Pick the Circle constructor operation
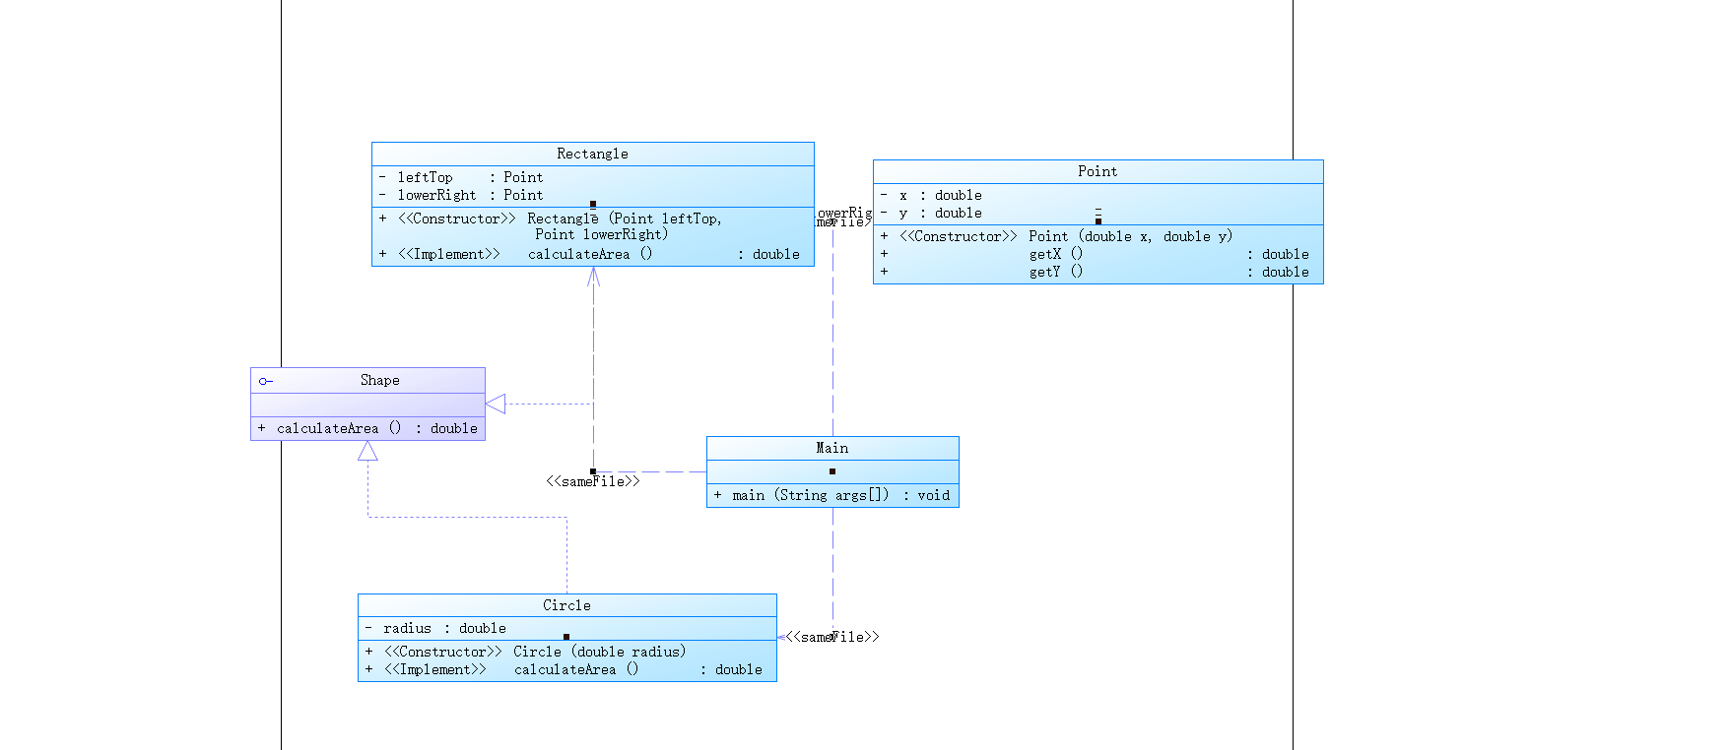1729x750 pixels. (525, 652)
